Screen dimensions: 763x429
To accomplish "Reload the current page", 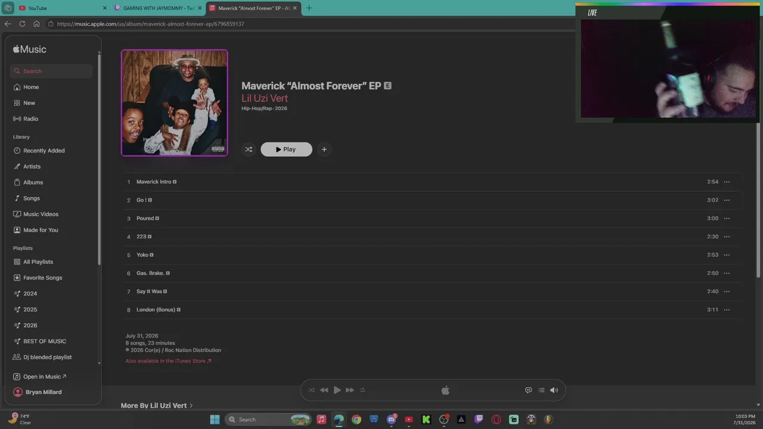I will tap(22, 24).
